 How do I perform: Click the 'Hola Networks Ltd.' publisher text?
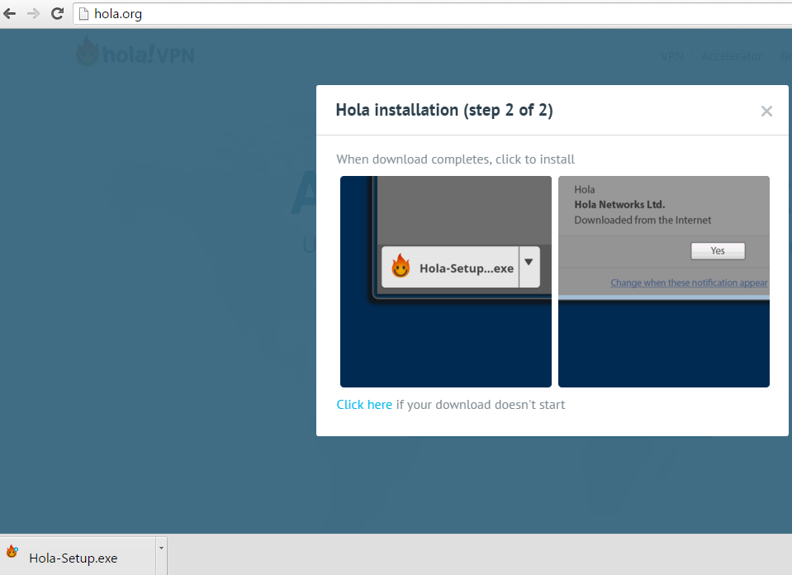point(619,205)
